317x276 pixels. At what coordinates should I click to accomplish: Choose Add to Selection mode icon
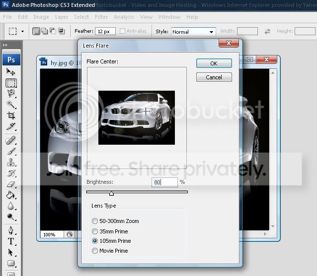tap(45, 31)
